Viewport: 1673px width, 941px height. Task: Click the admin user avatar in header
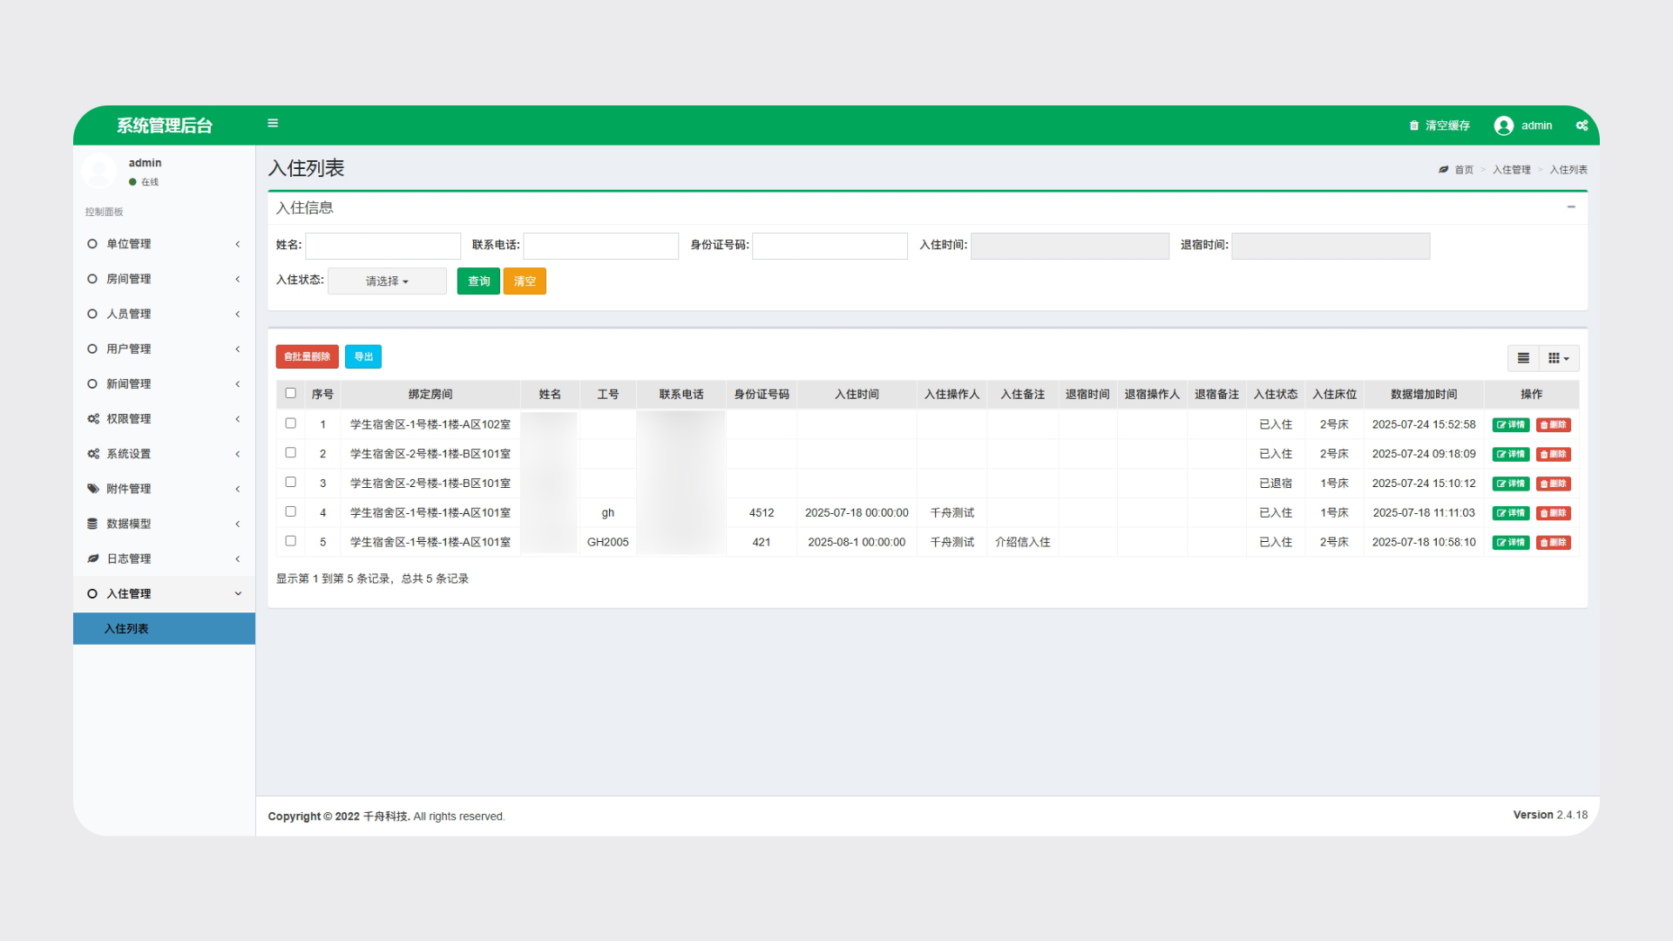[1503, 125]
